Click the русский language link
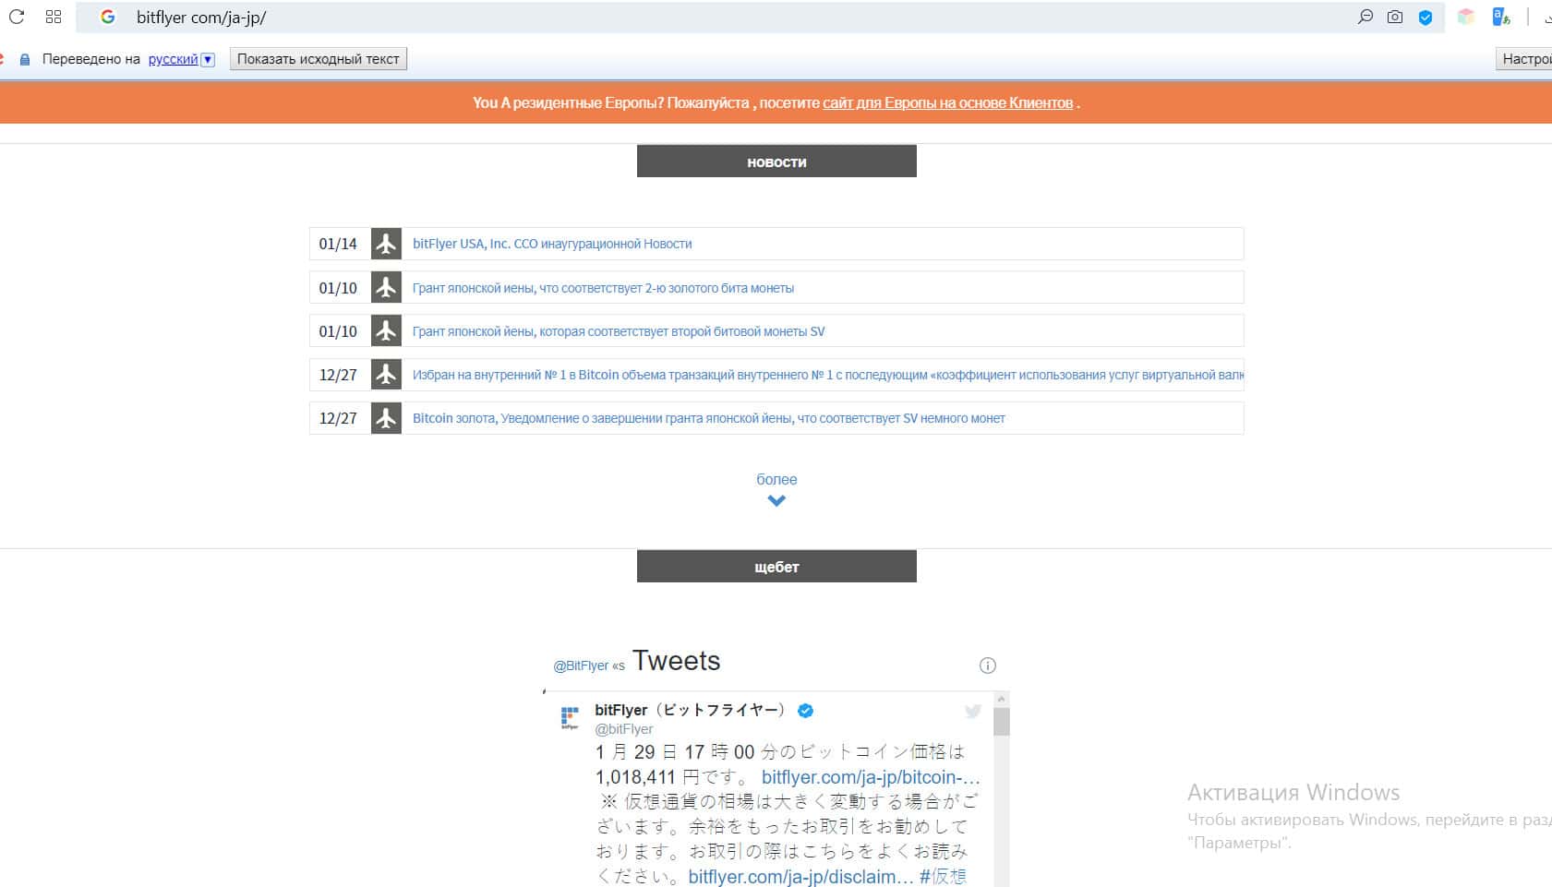 tap(173, 59)
